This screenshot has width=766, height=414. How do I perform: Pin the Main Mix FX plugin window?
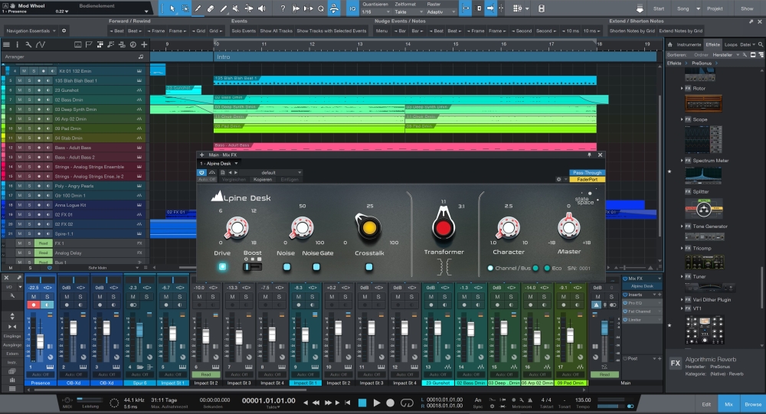tap(589, 155)
